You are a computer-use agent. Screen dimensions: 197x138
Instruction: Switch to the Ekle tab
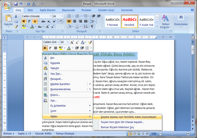[30, 10]
